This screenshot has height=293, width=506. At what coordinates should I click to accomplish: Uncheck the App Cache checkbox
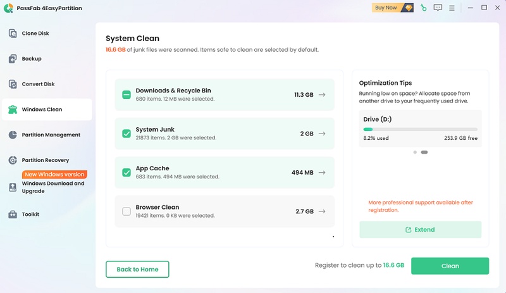tap(126, 173)
